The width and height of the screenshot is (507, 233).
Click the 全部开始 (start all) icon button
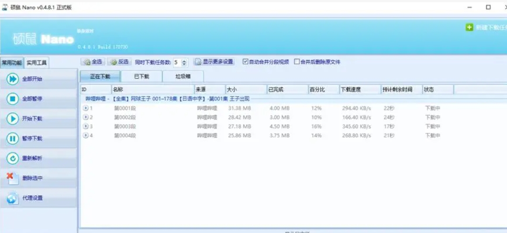12,79
